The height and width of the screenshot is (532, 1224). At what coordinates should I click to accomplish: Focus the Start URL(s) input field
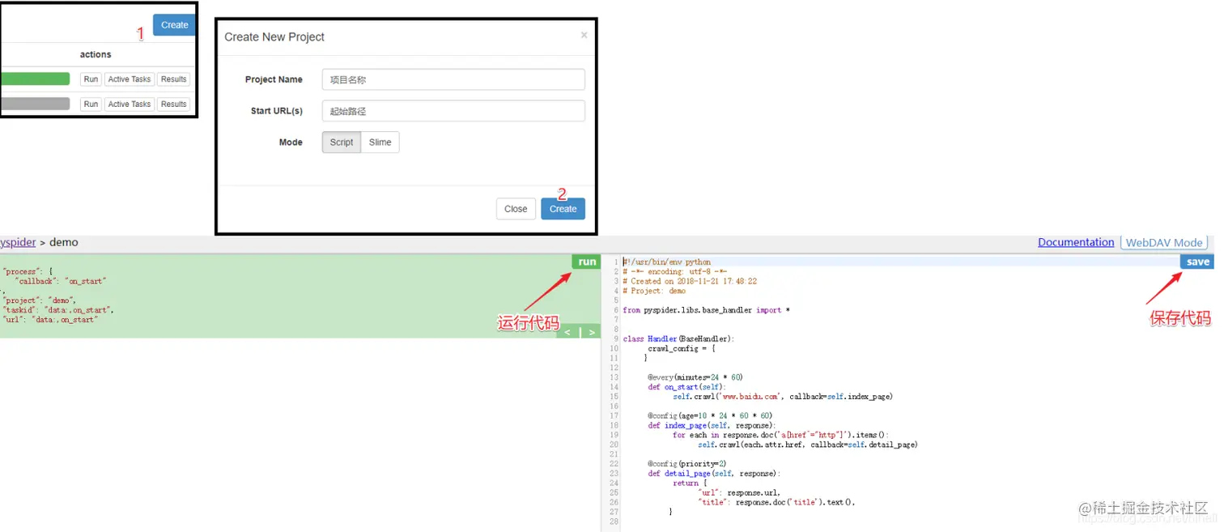pyautogui.click(x=453, y=111)
